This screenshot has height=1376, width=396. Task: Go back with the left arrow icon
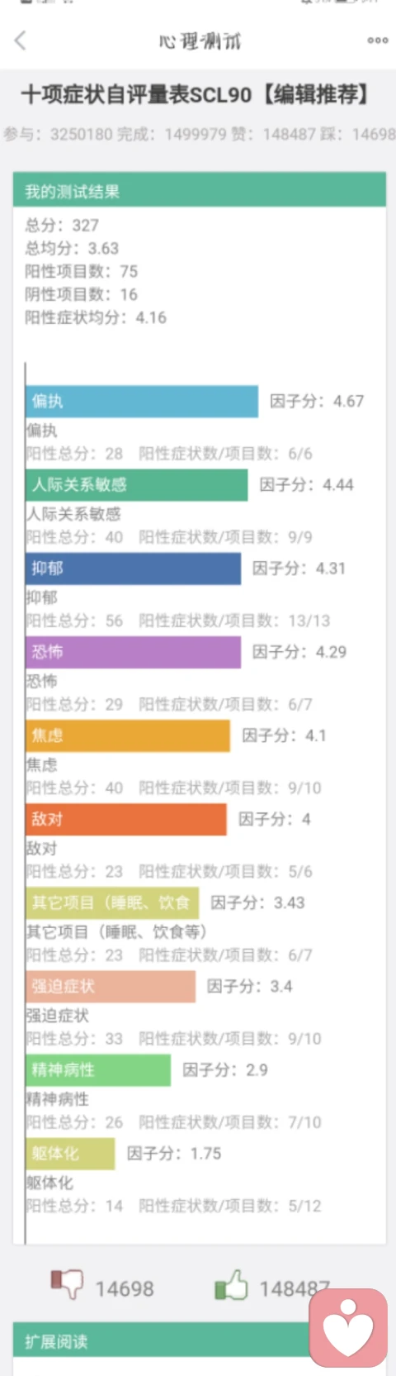(x=21, y=40)
